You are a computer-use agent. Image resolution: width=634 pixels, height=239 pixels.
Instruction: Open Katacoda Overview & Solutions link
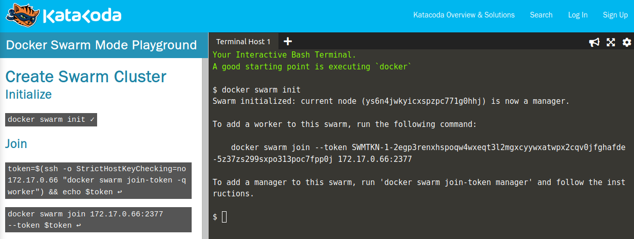pyautogui.click(x=464, y=15)
